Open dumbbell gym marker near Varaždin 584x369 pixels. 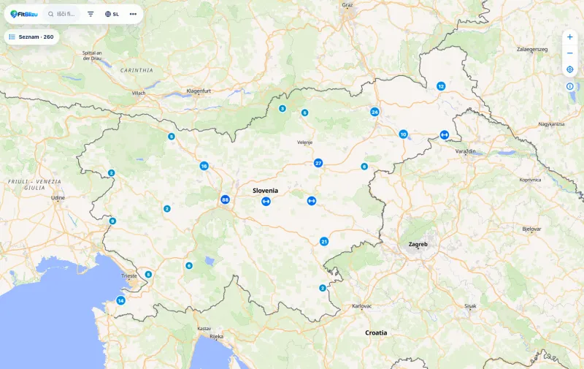(445, 135)
